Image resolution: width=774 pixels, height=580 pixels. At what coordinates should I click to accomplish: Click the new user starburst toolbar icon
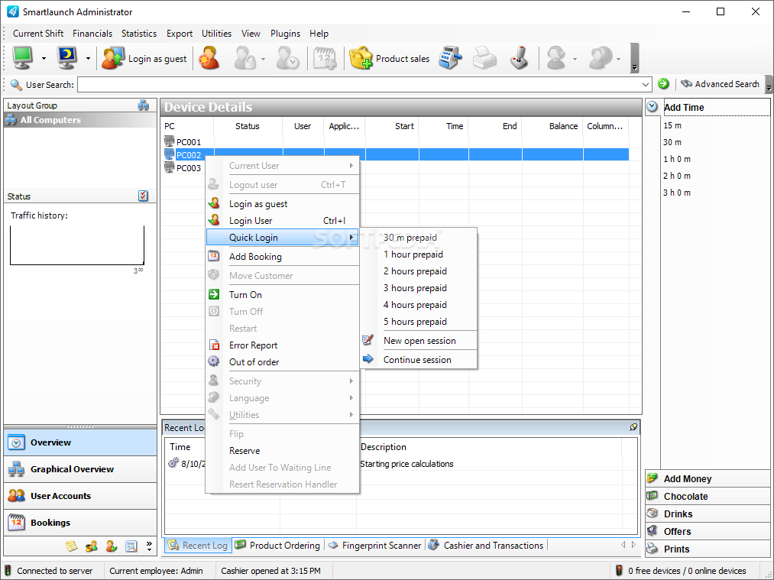(209, 58)
